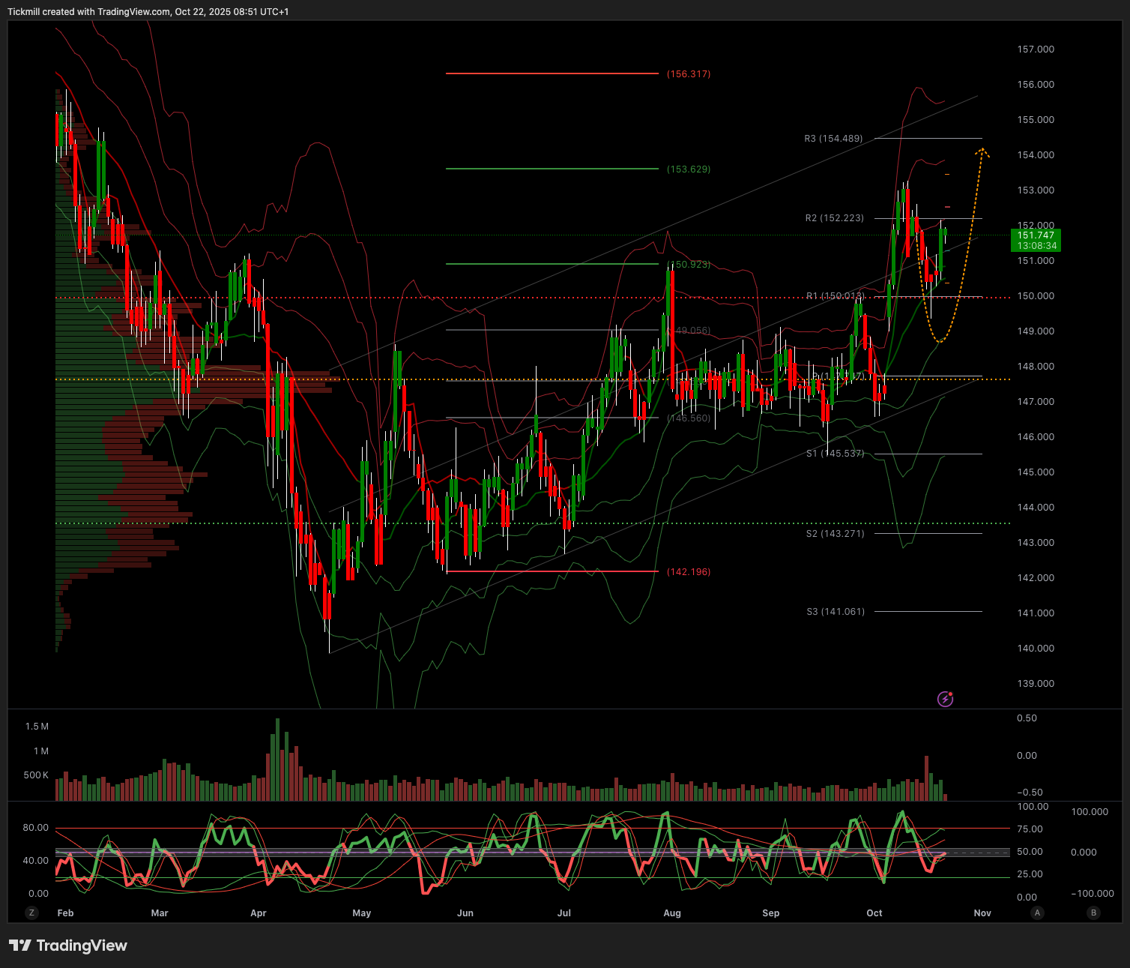The width and height of the screenshot is (1130, 968).
Task: Click the 157.000 price axis label
Action: [x=1035, y=49]
